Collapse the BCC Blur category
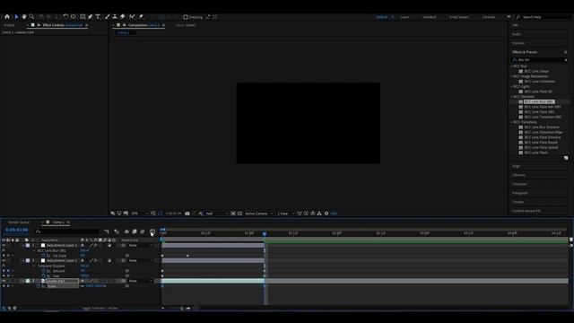Image resolution: width=574 pixels, height=323 pixels. coord(512,66)
